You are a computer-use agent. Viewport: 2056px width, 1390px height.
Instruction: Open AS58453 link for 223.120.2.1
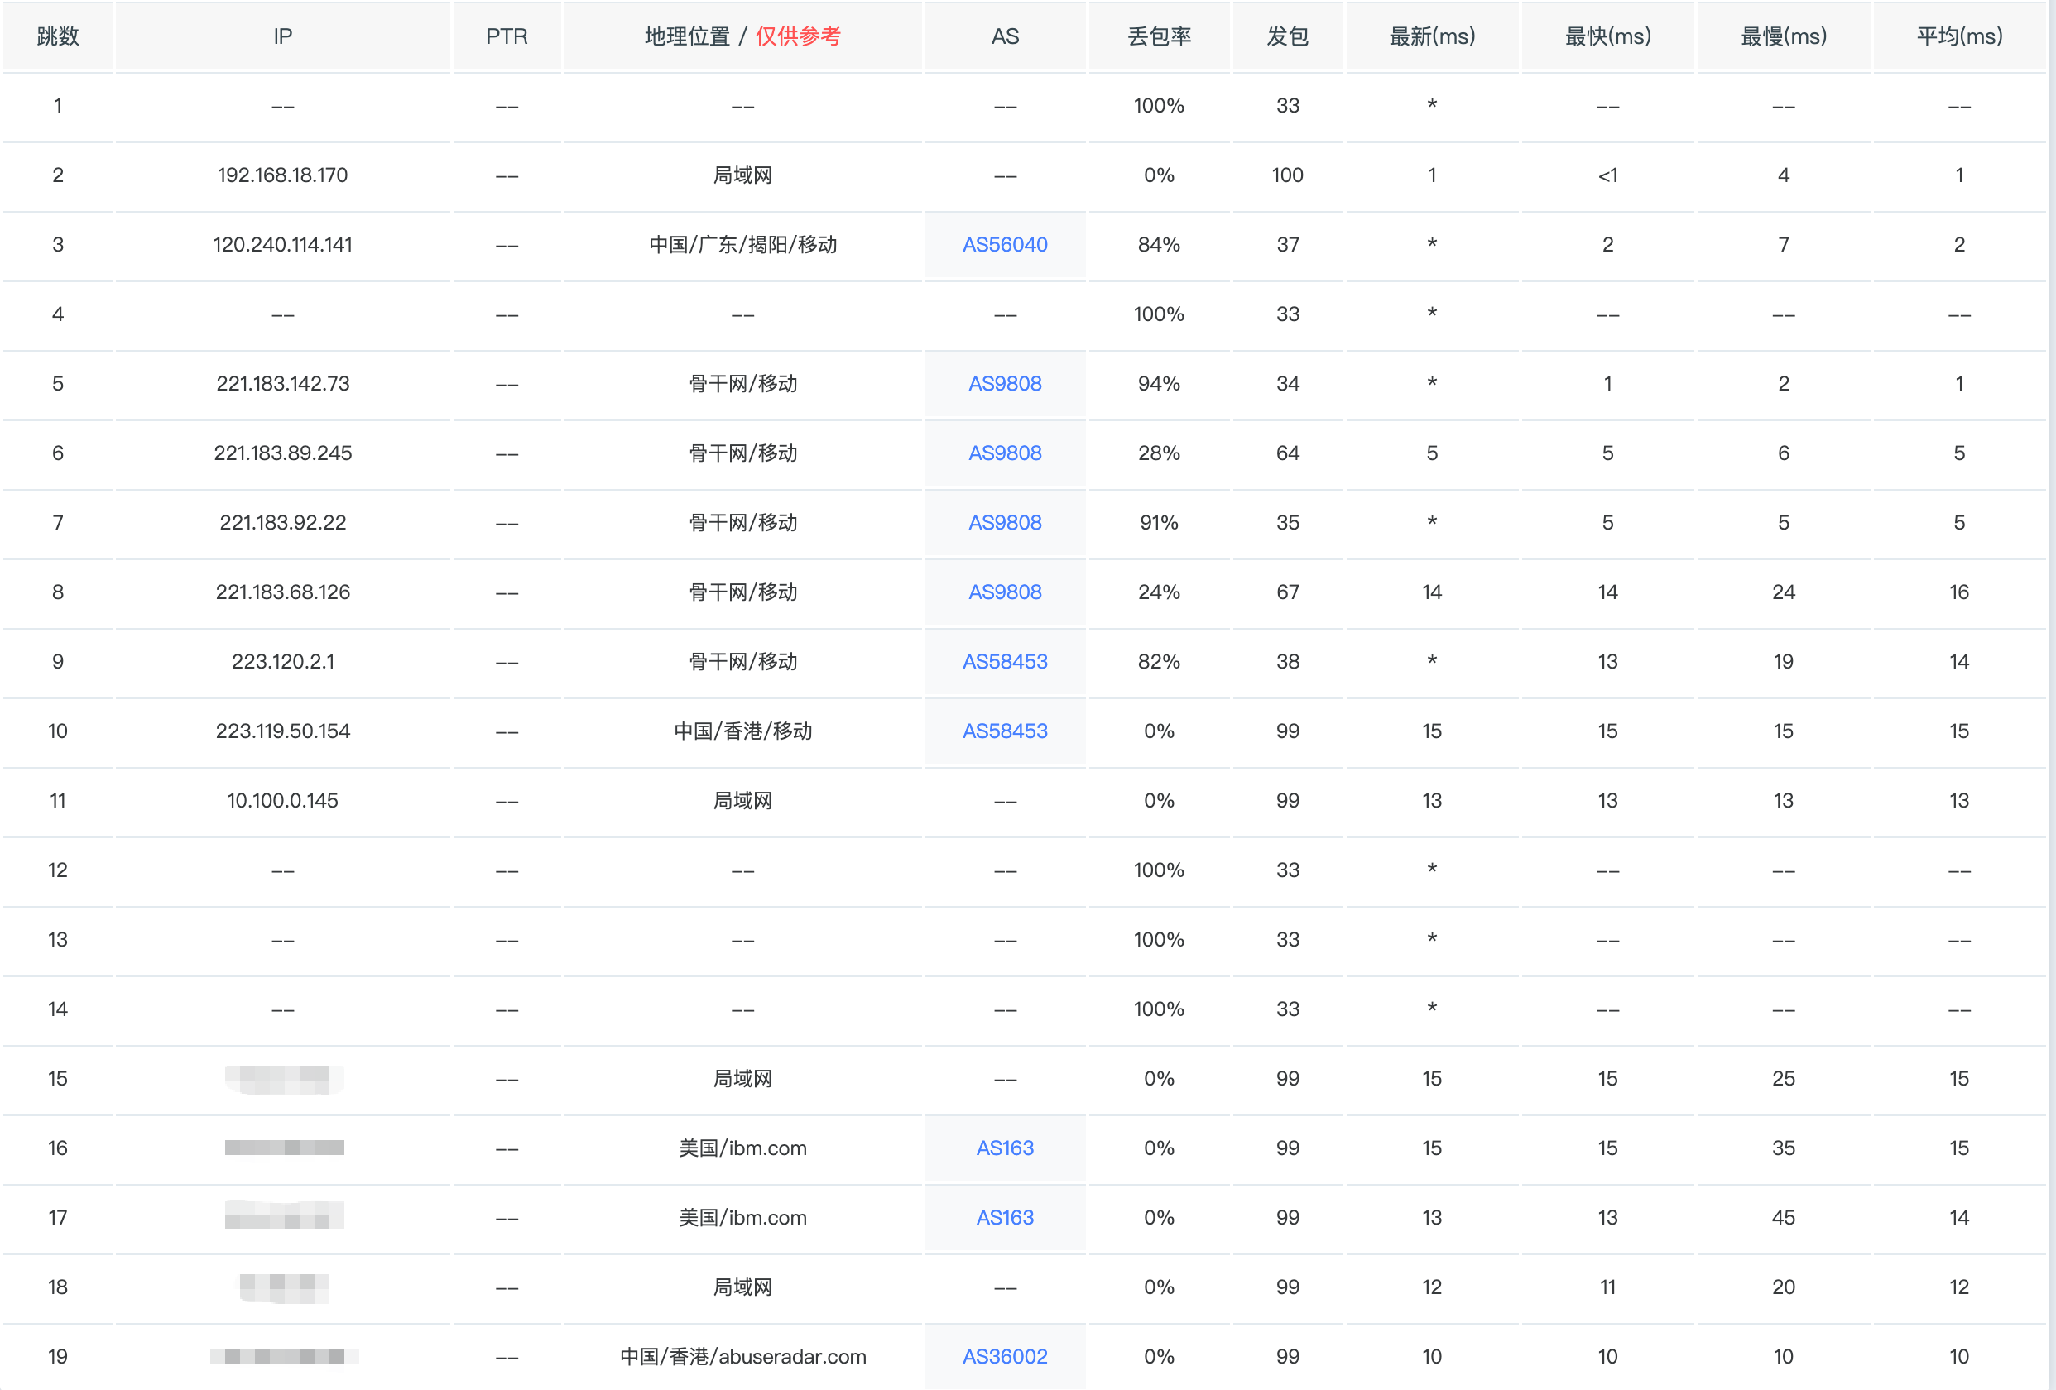[x=1004, y=661]
